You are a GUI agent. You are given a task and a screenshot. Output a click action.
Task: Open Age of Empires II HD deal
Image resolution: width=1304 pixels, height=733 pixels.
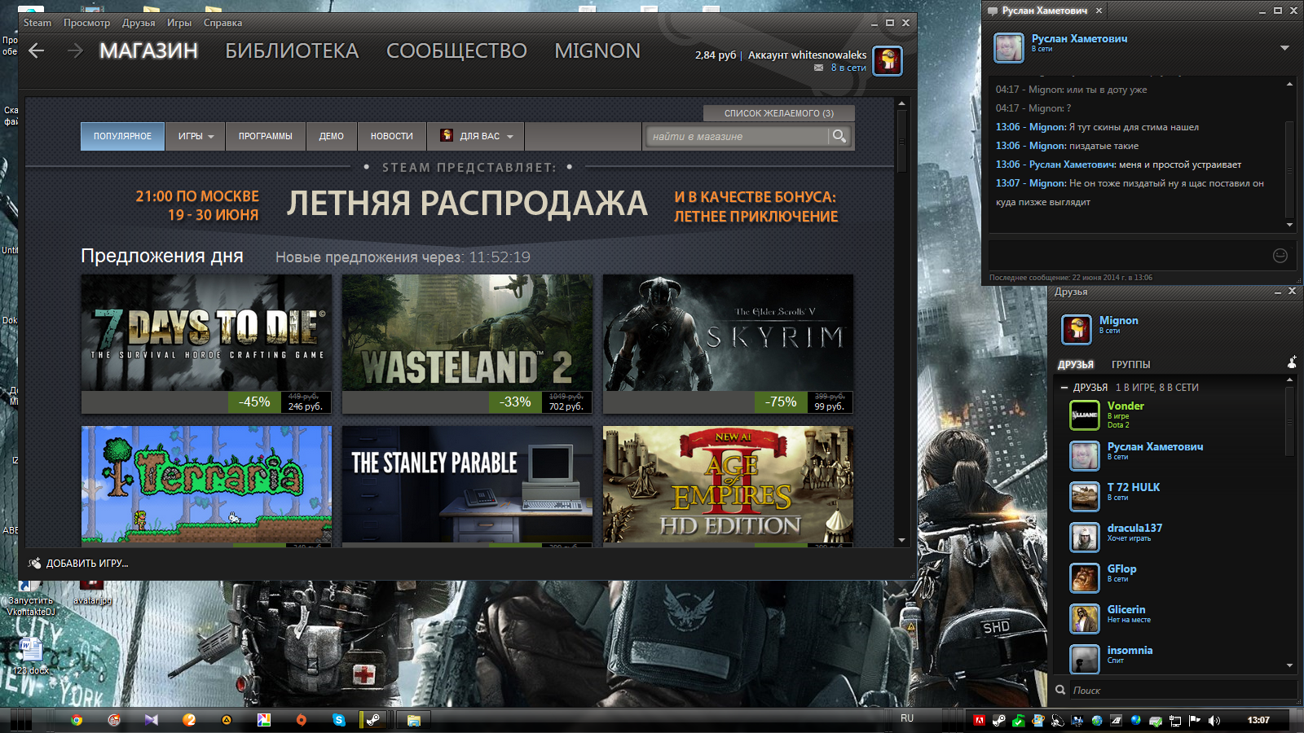728,485
